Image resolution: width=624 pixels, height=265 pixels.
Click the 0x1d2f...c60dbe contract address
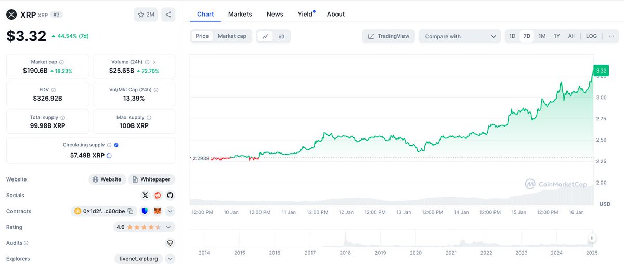coord(104,211)
